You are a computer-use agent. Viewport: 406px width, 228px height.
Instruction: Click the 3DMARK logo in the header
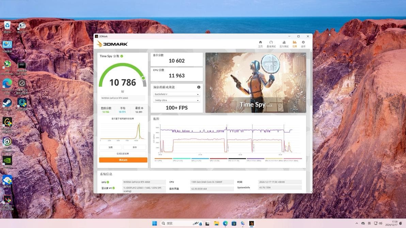click(112, 44)
